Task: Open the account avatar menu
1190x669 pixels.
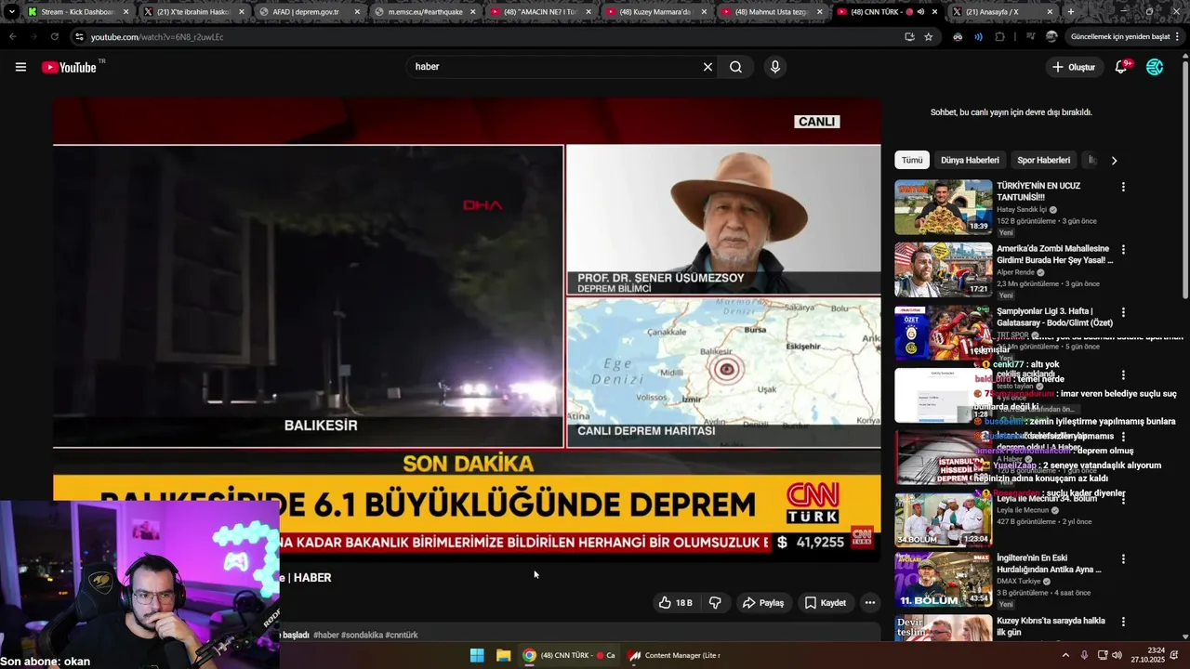Action: click(1155, 67)
